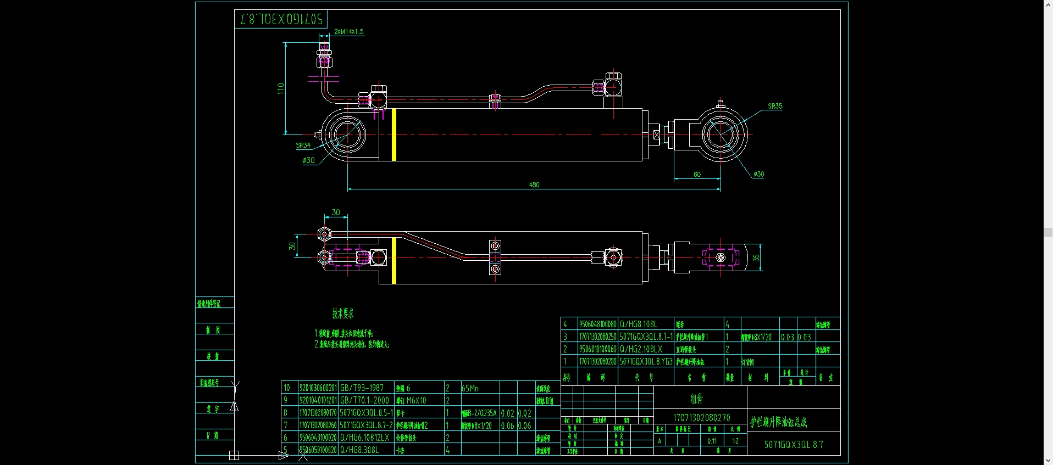Select the 60 dimension value
The image size is (1053, 465).
coord(697,175)
